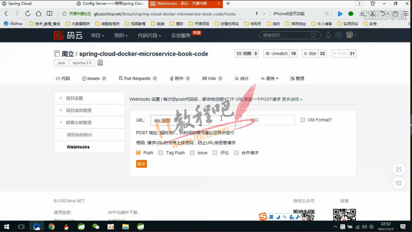
Task: Go to browser home page icon
Action: [x=39, y=14]
